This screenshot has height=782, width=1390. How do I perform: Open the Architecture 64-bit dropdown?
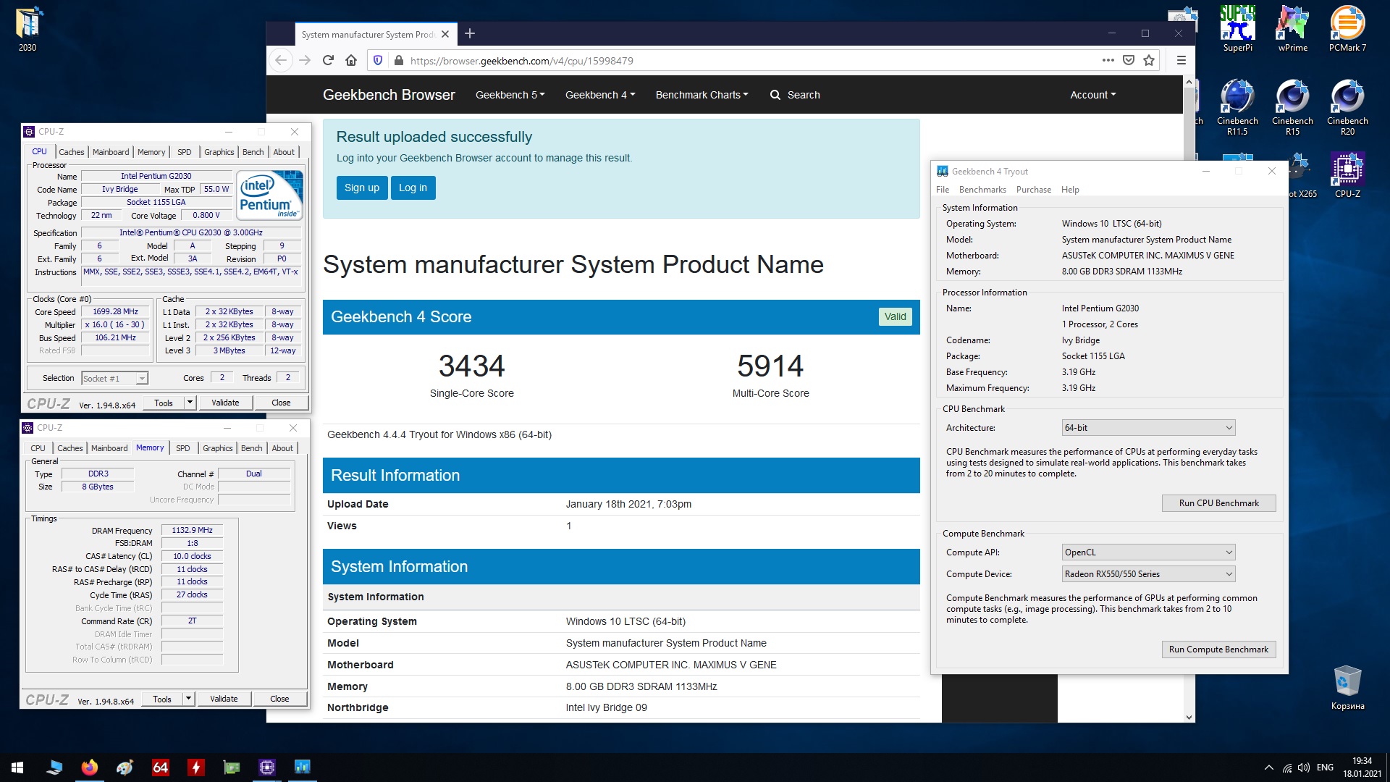point(1148,428)
